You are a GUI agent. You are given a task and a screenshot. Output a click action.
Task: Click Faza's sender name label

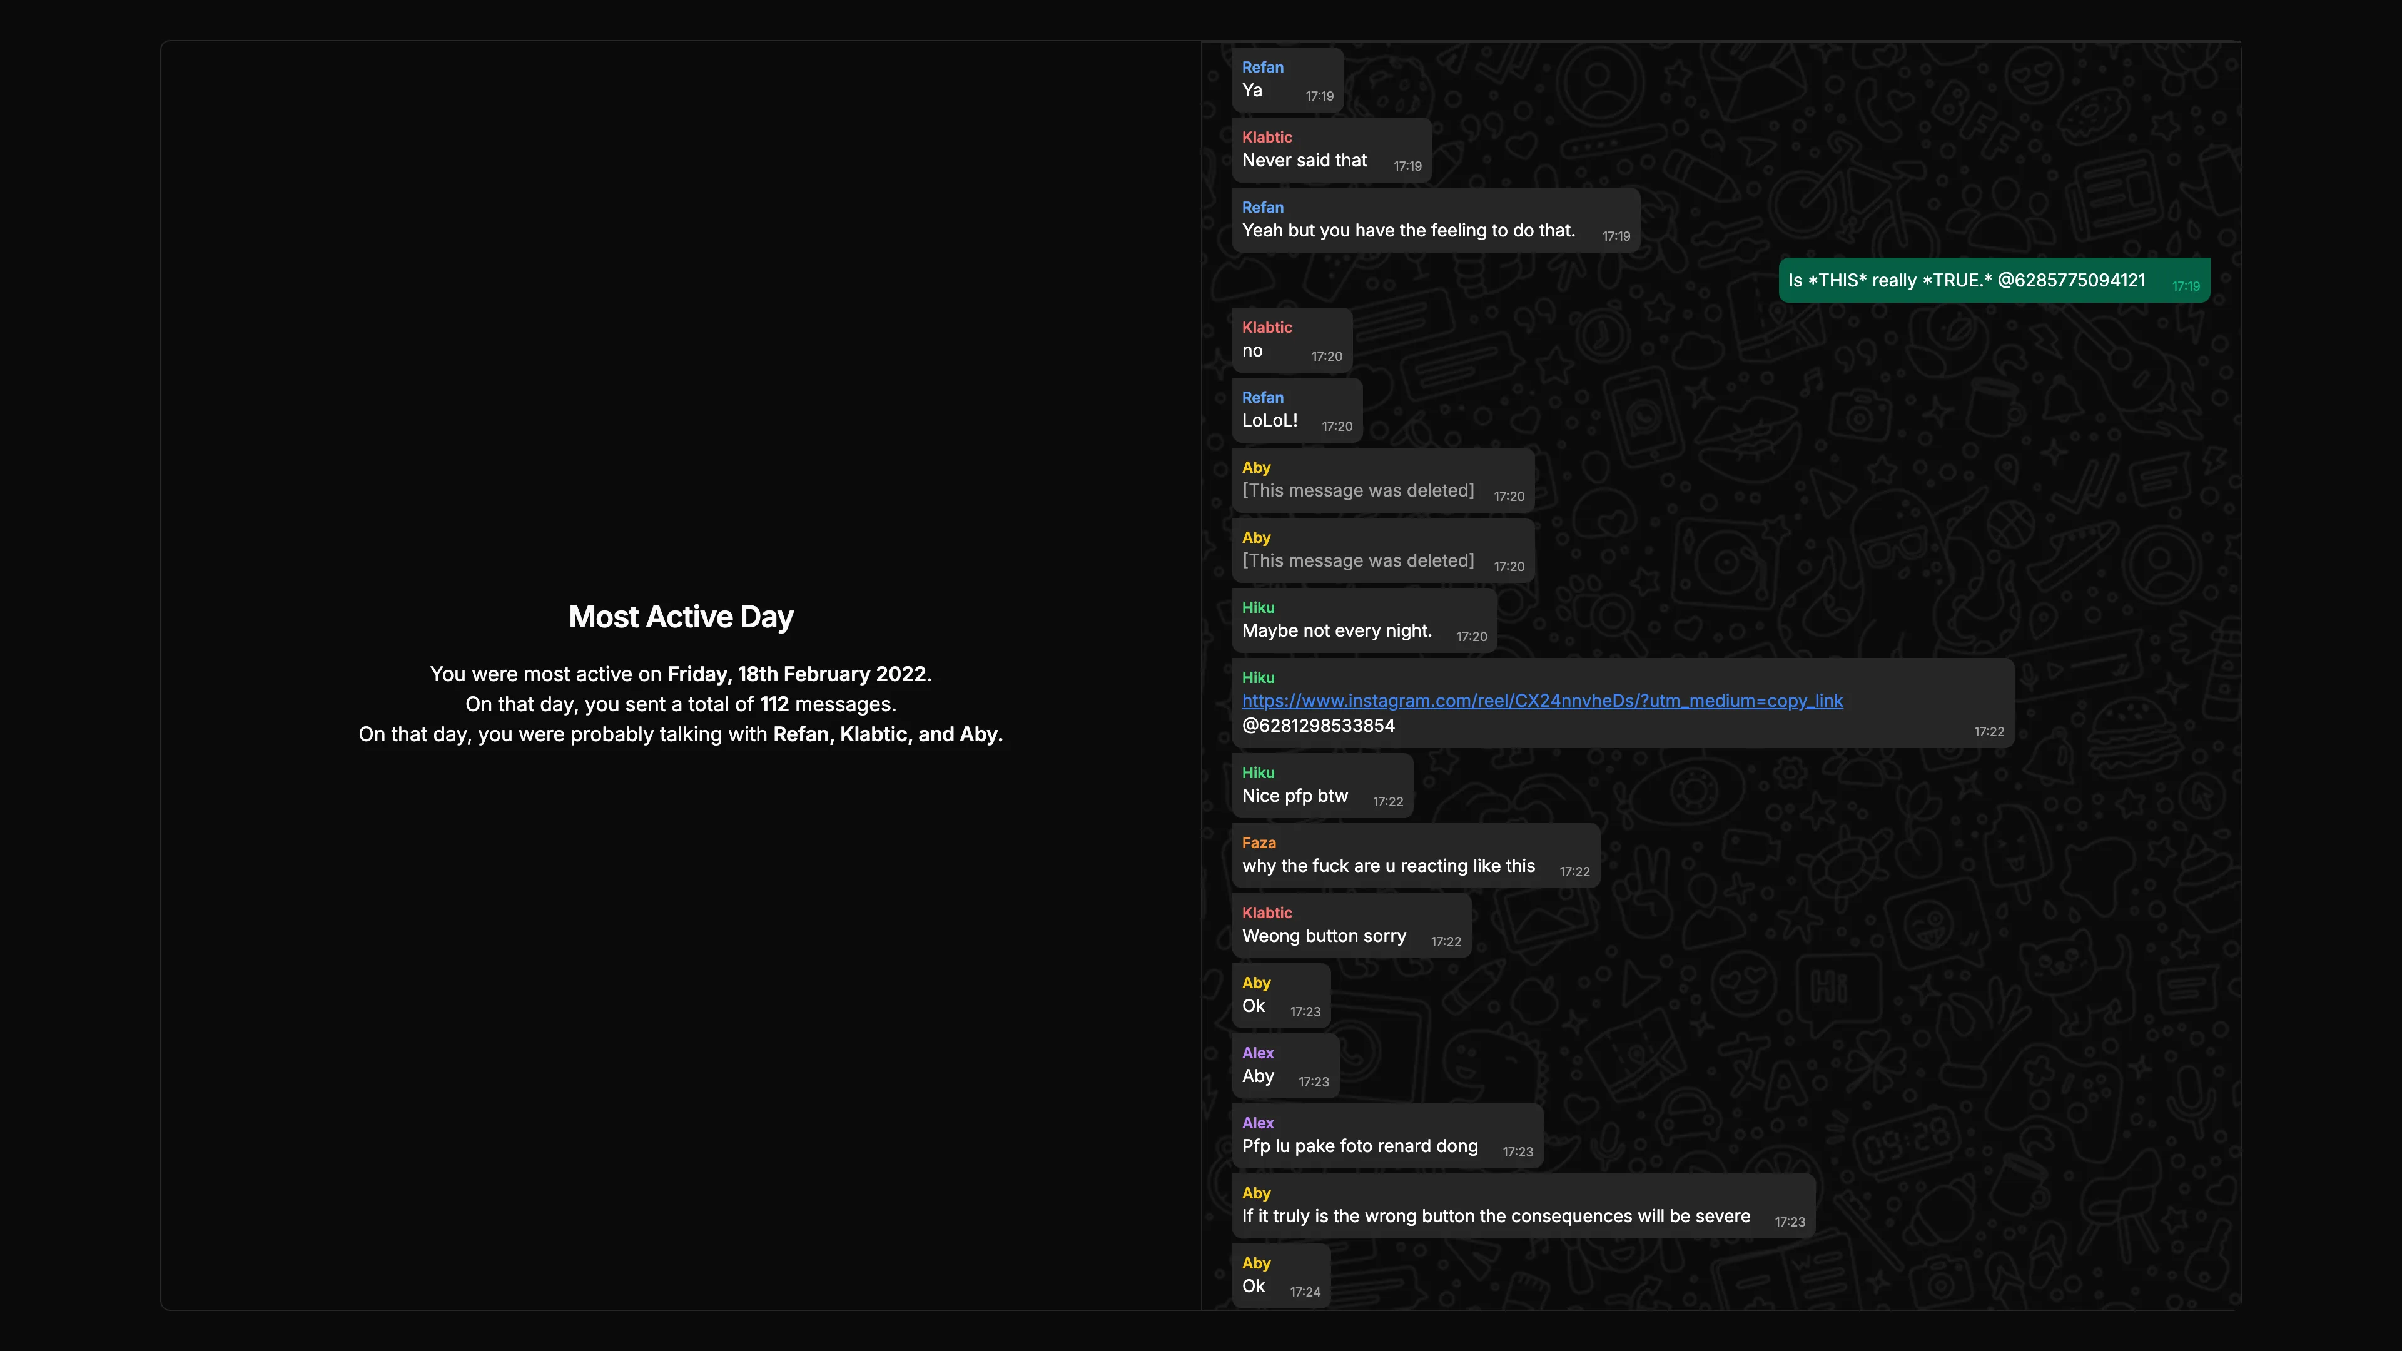(x=1258, y=842)
